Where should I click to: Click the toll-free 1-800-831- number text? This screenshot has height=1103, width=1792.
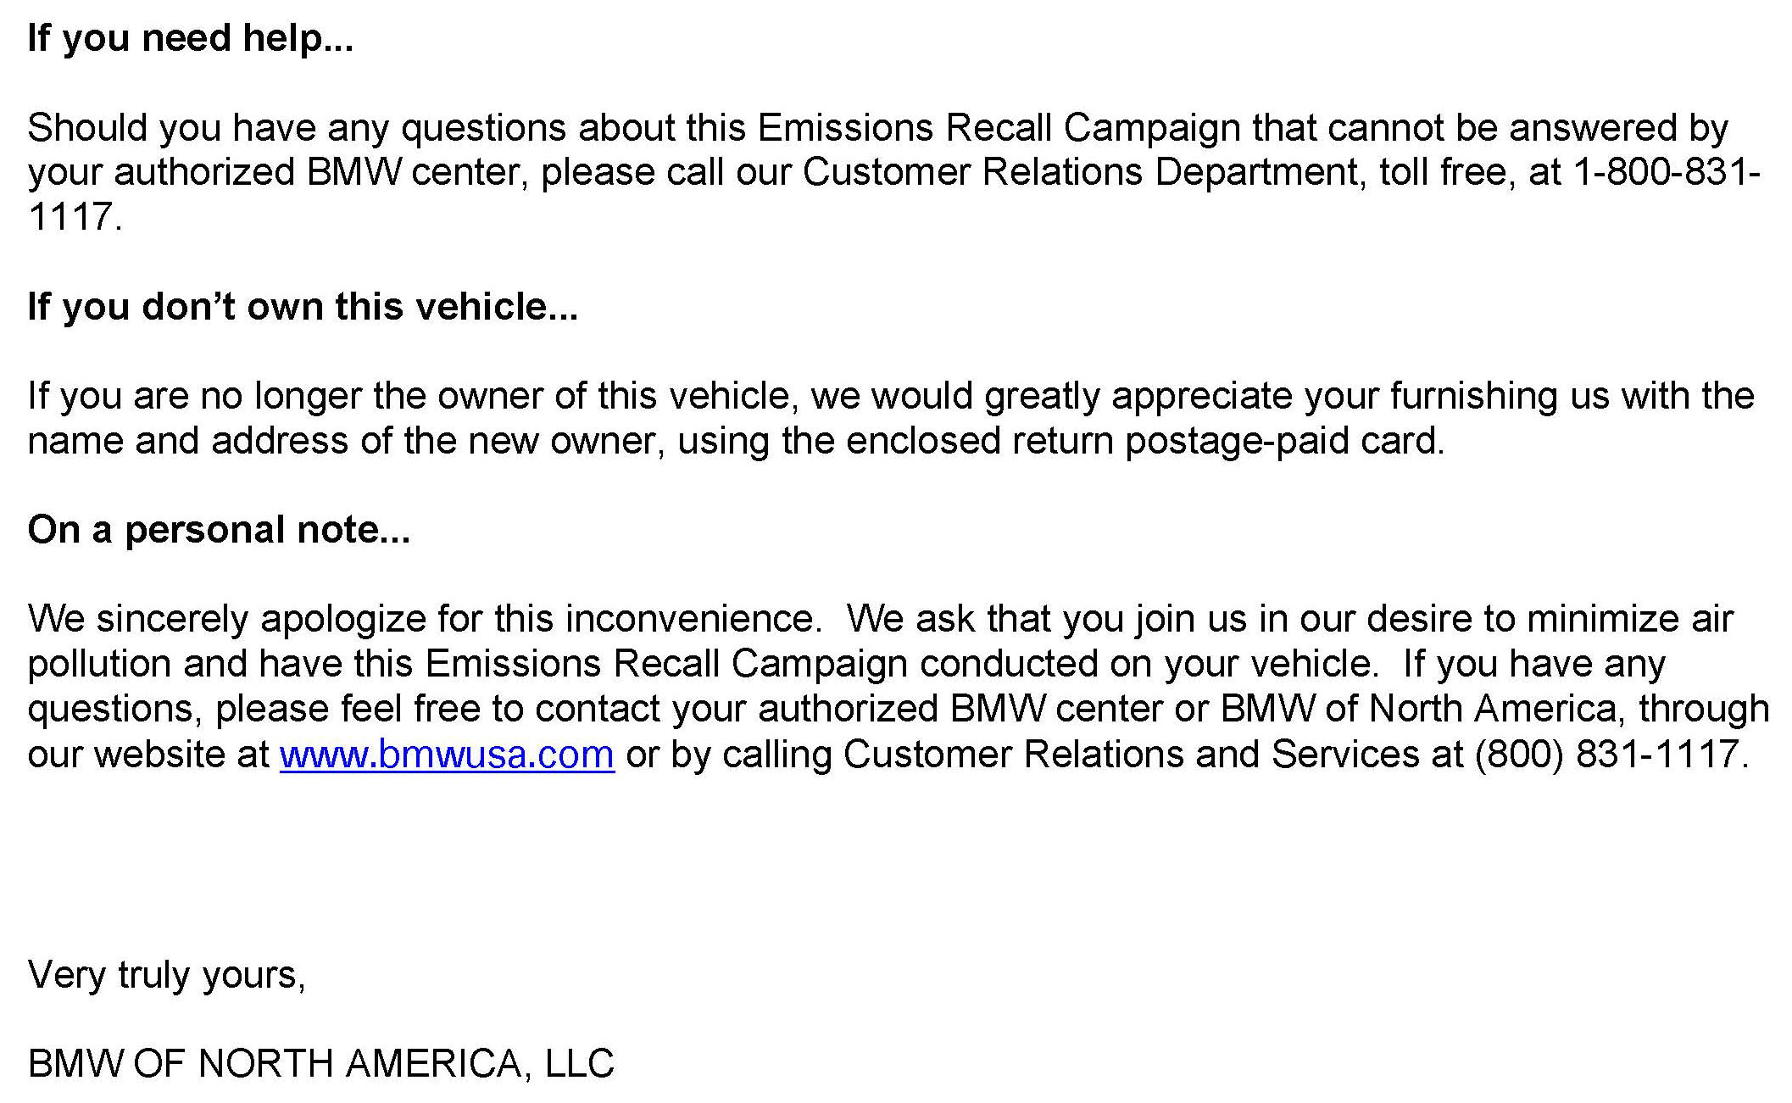pos(1667,172)
